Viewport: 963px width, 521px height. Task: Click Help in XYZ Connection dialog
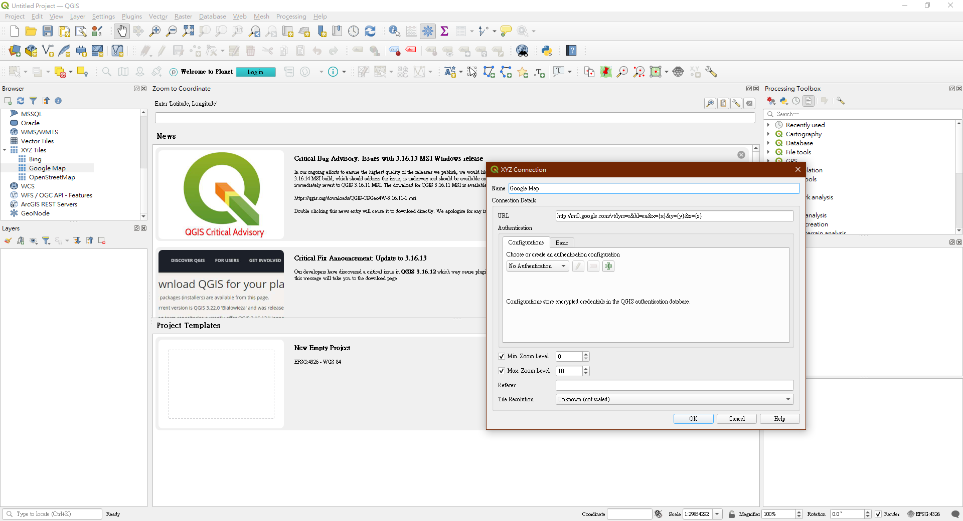pos(779,419)
